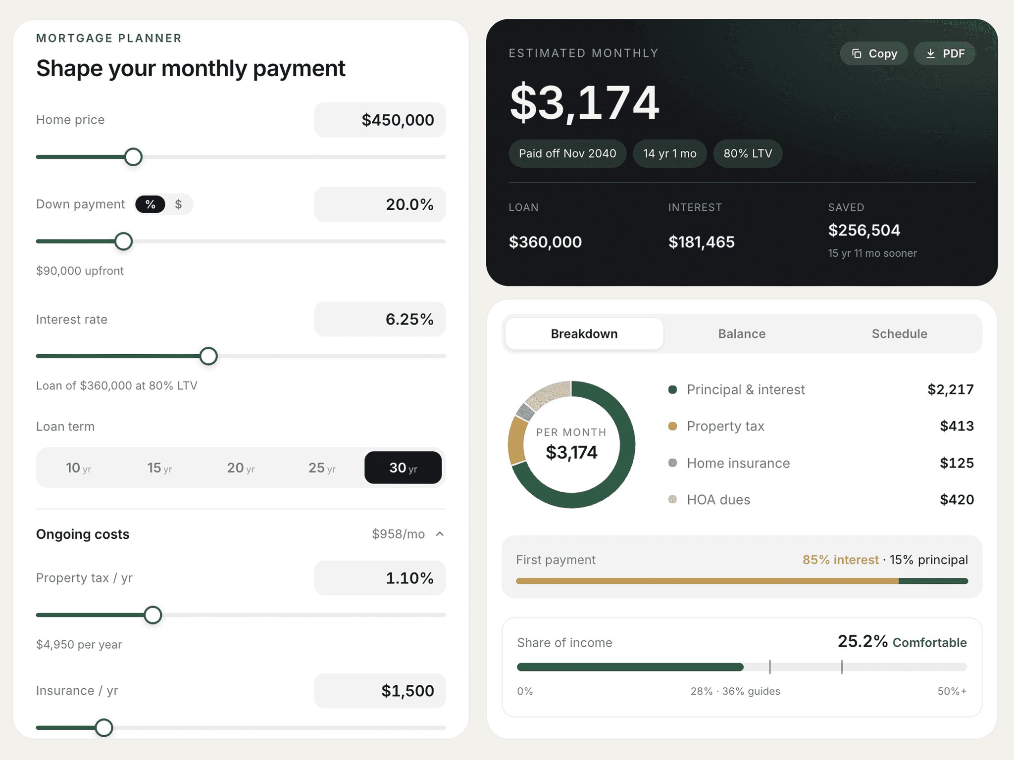Screen dimensions: 1014x760
Task: Click the $256,504 saved value
Action: coord(864,230)
